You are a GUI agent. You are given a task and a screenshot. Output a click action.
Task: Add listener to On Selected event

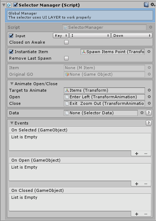click(x=137, y=154)
